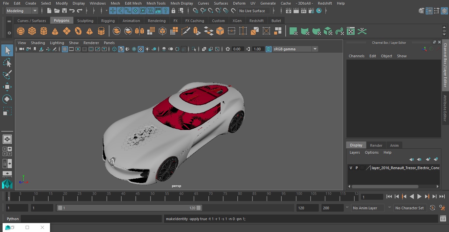
Task: Toggle textured display checker button
Action: (141, 49)
